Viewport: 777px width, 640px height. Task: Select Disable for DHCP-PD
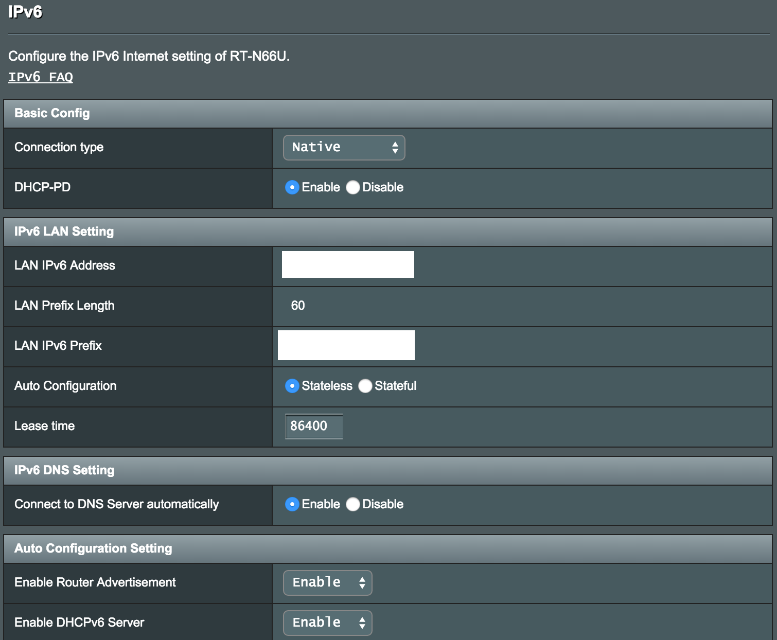[x=353, y=187]
